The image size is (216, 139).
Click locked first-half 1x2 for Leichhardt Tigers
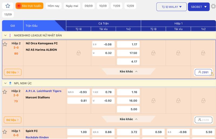coord(203,101)
